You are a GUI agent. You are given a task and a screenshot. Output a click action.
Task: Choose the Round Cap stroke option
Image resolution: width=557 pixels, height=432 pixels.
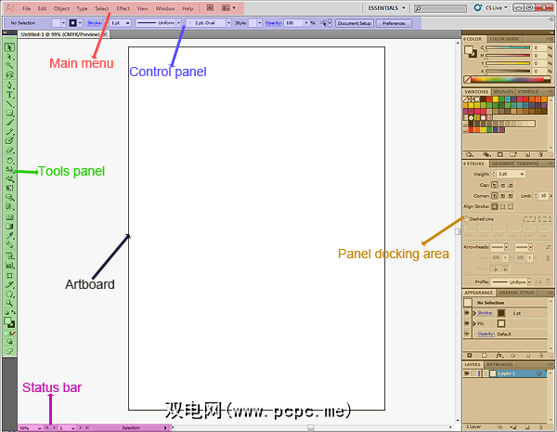pyautogui.click(x=502, y=185)
